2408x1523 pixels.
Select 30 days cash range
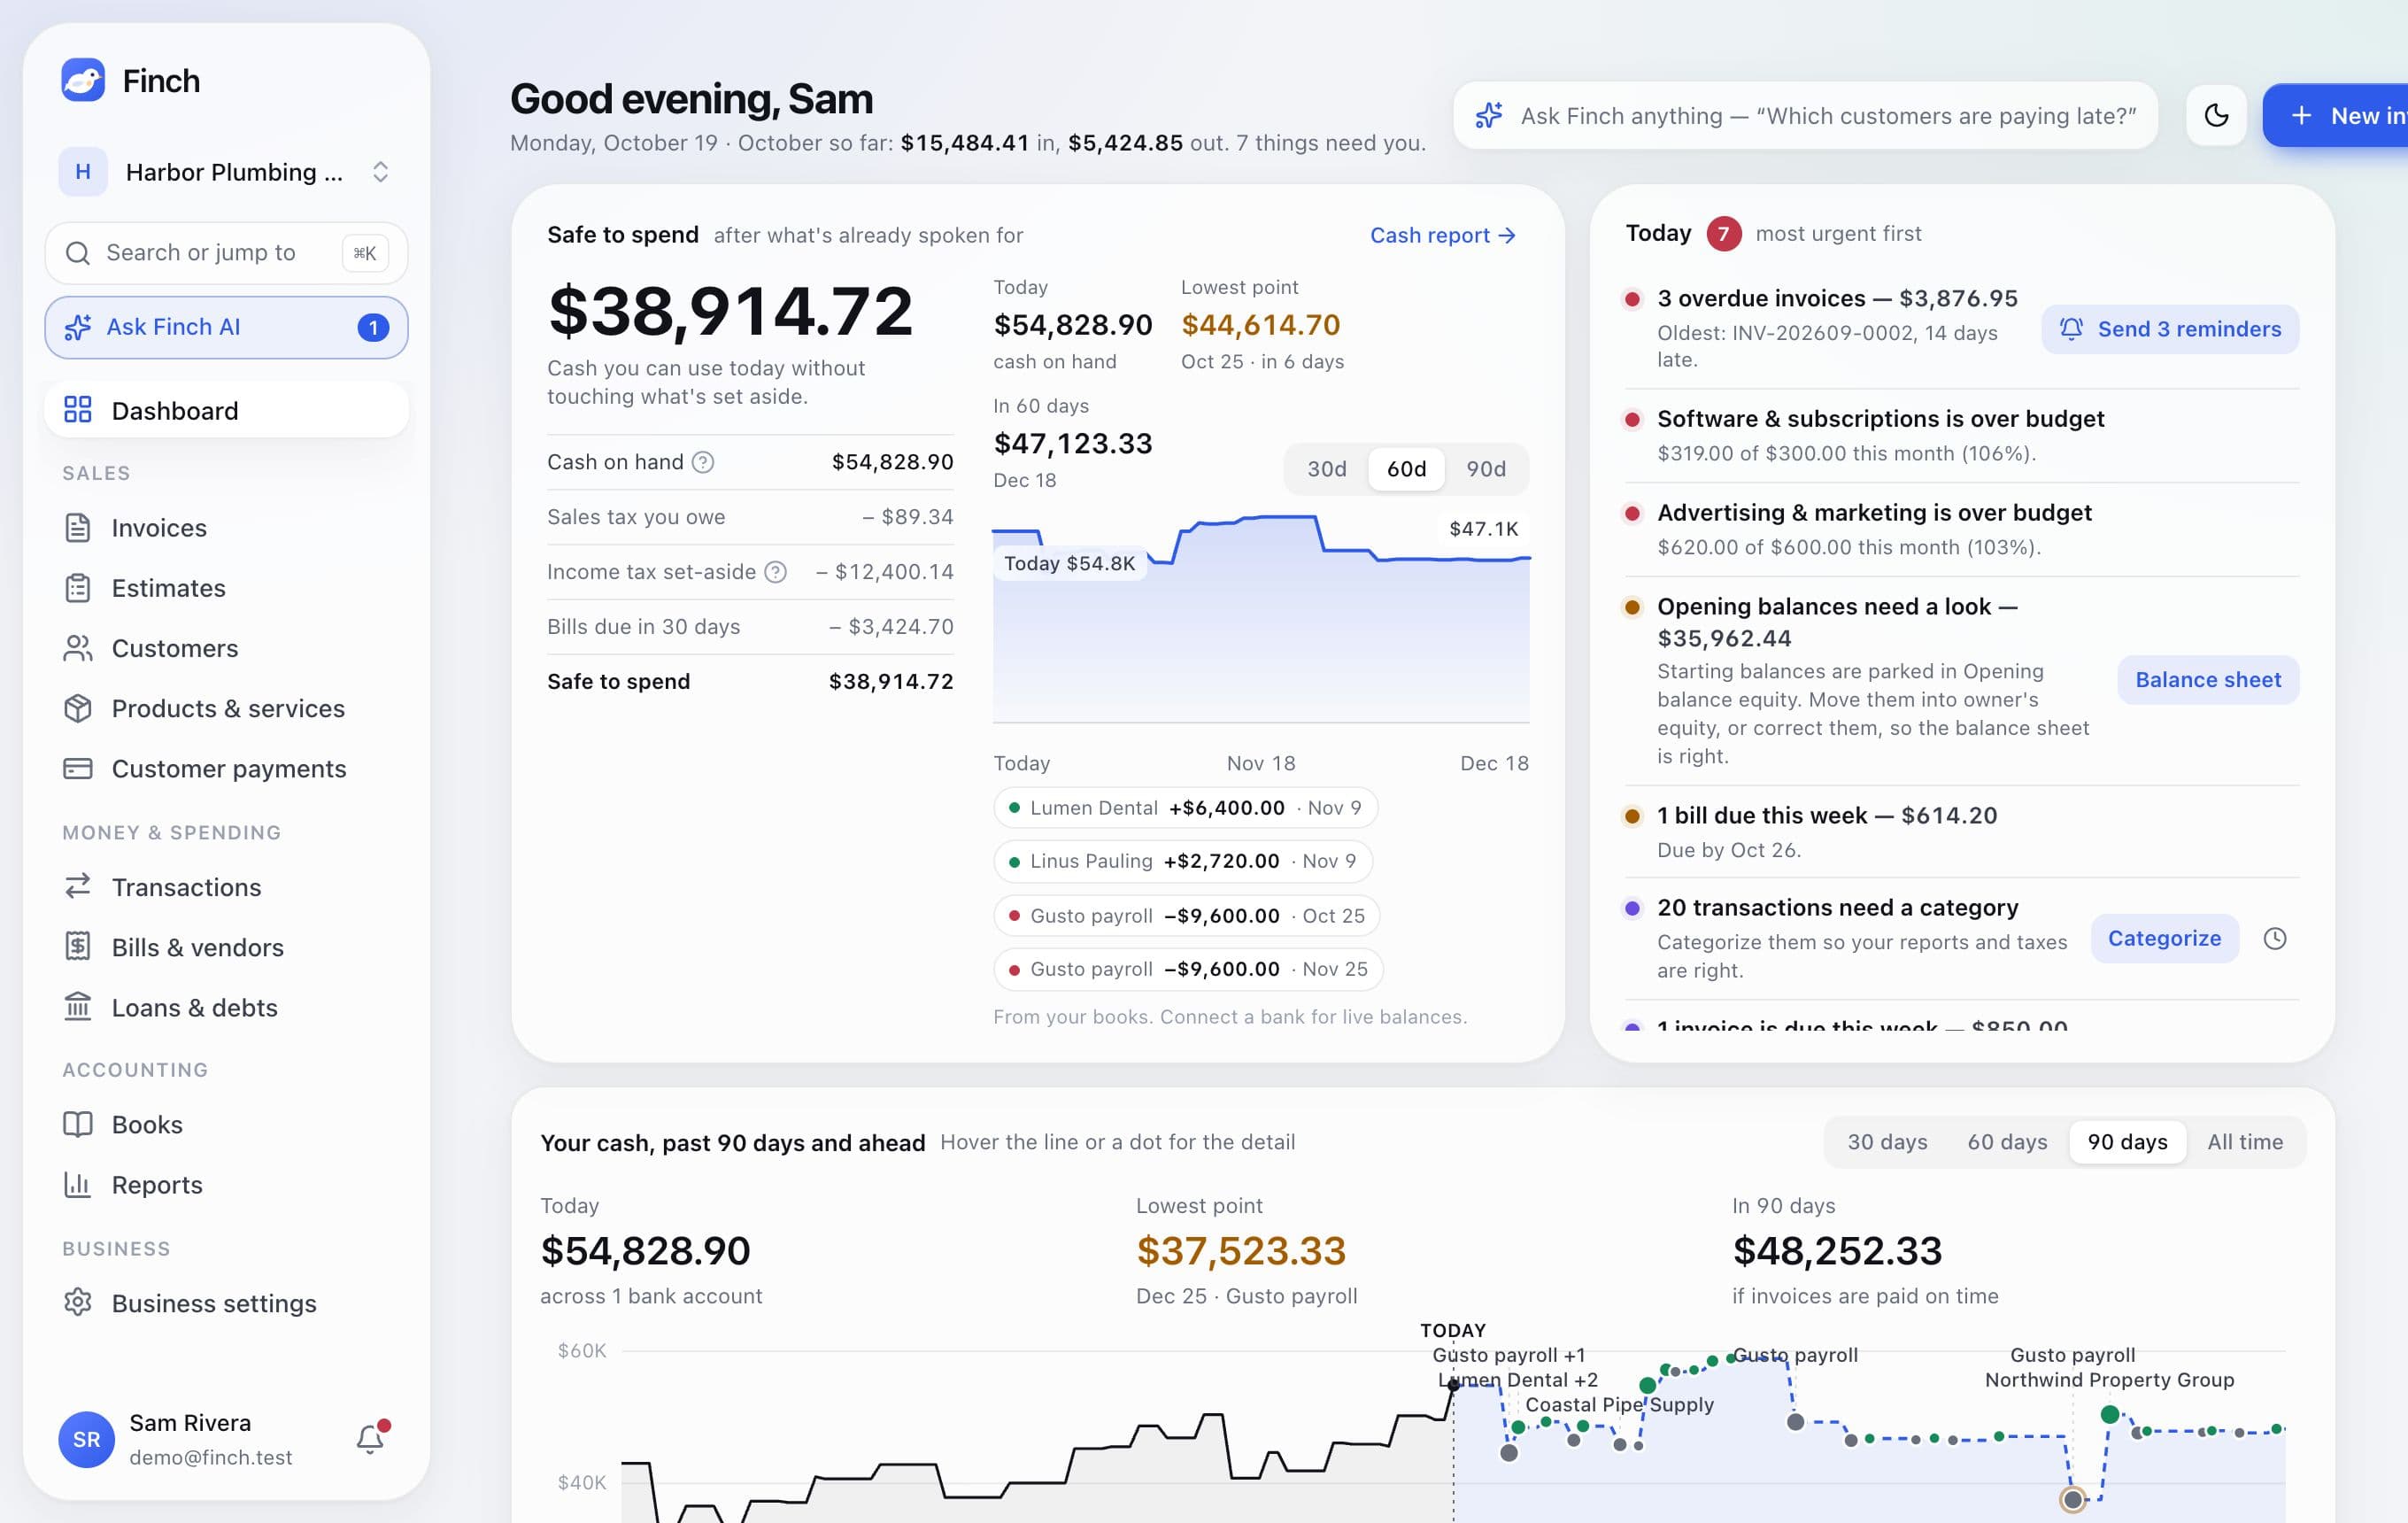coord(1886,1142)
